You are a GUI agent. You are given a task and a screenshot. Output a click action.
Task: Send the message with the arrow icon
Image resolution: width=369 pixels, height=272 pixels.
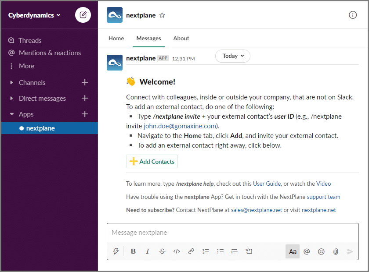coord(350,251)
